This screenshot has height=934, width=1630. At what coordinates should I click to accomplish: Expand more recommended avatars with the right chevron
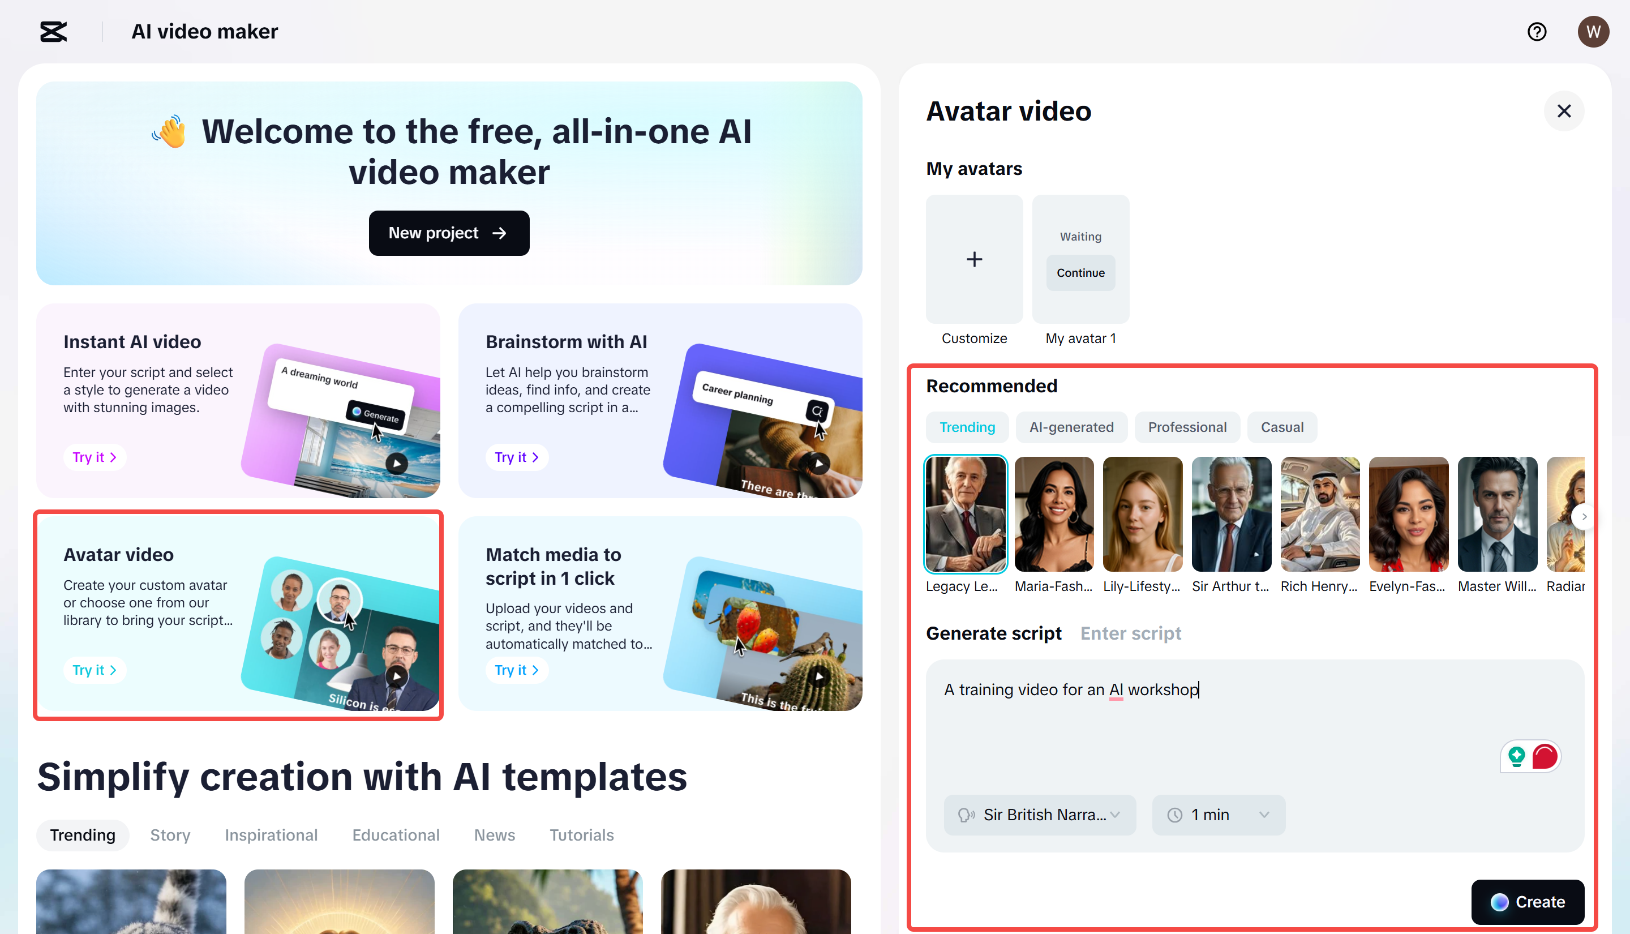(1583, 516)
